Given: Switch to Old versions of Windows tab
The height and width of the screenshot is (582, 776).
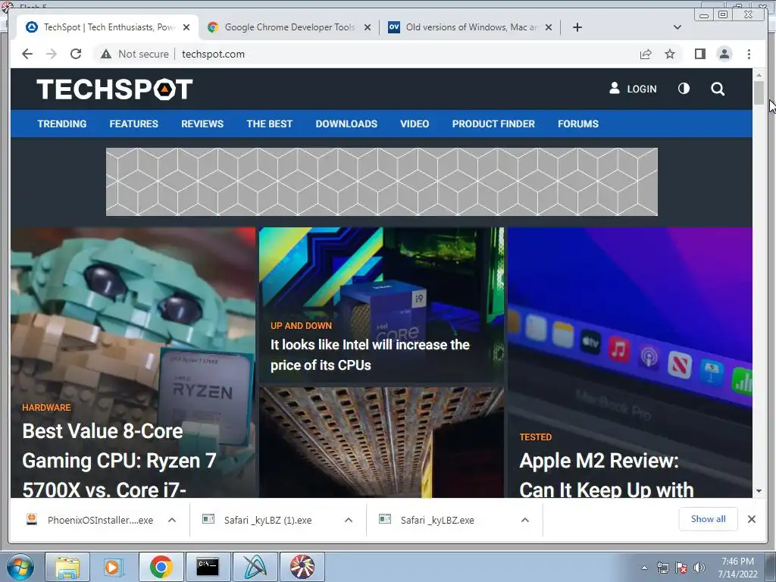Looking at the screenshot, I should [x=470, y=27].
